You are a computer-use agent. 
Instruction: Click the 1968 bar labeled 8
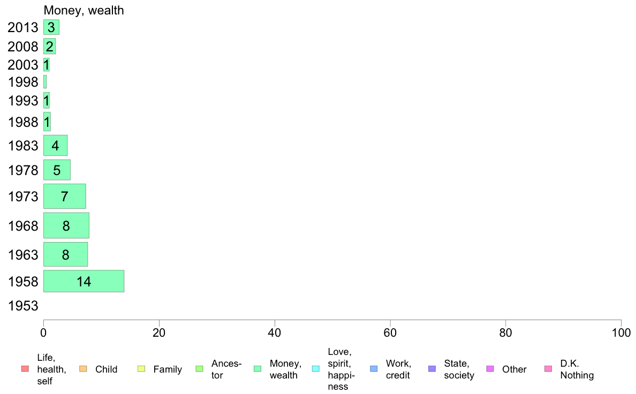click(x=66, y=225)
